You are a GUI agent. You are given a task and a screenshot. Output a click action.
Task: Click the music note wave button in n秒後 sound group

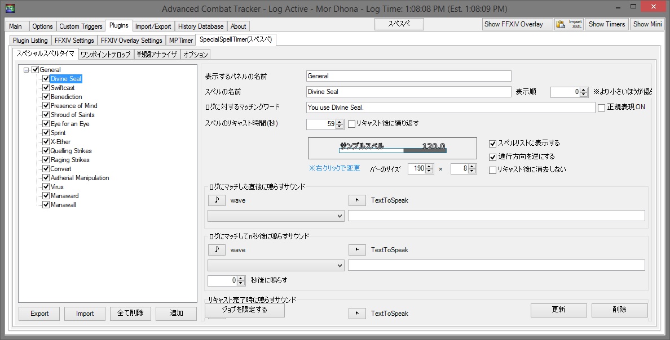pos(217,249)
